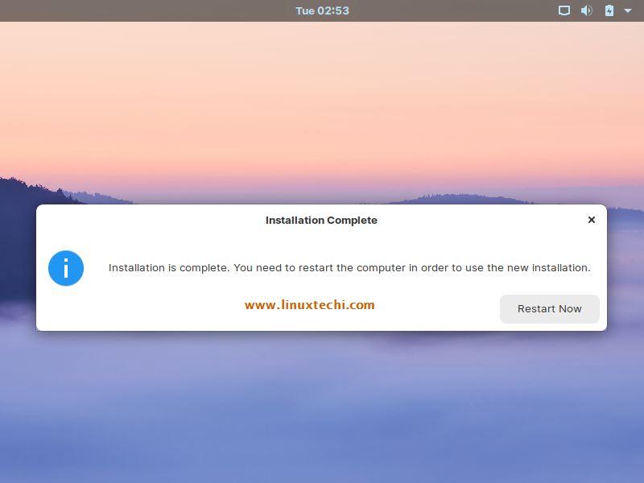
Task: Expand the system menu dropdown arrow
Action: [628, 10]
